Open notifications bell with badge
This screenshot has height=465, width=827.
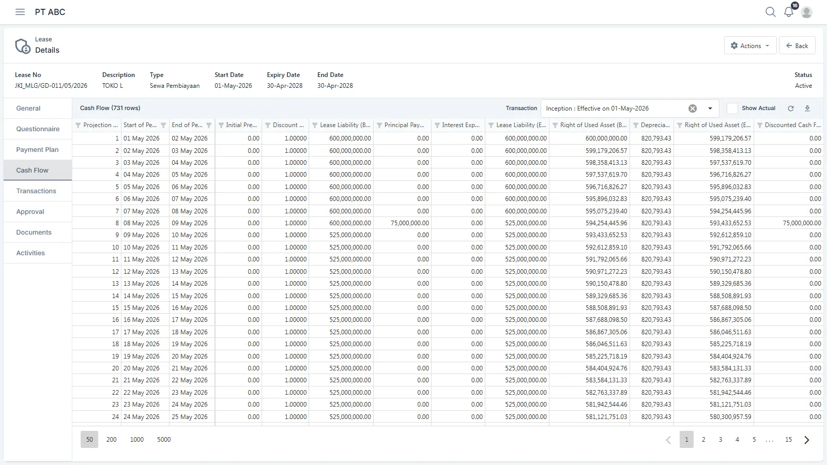[789, 12]
